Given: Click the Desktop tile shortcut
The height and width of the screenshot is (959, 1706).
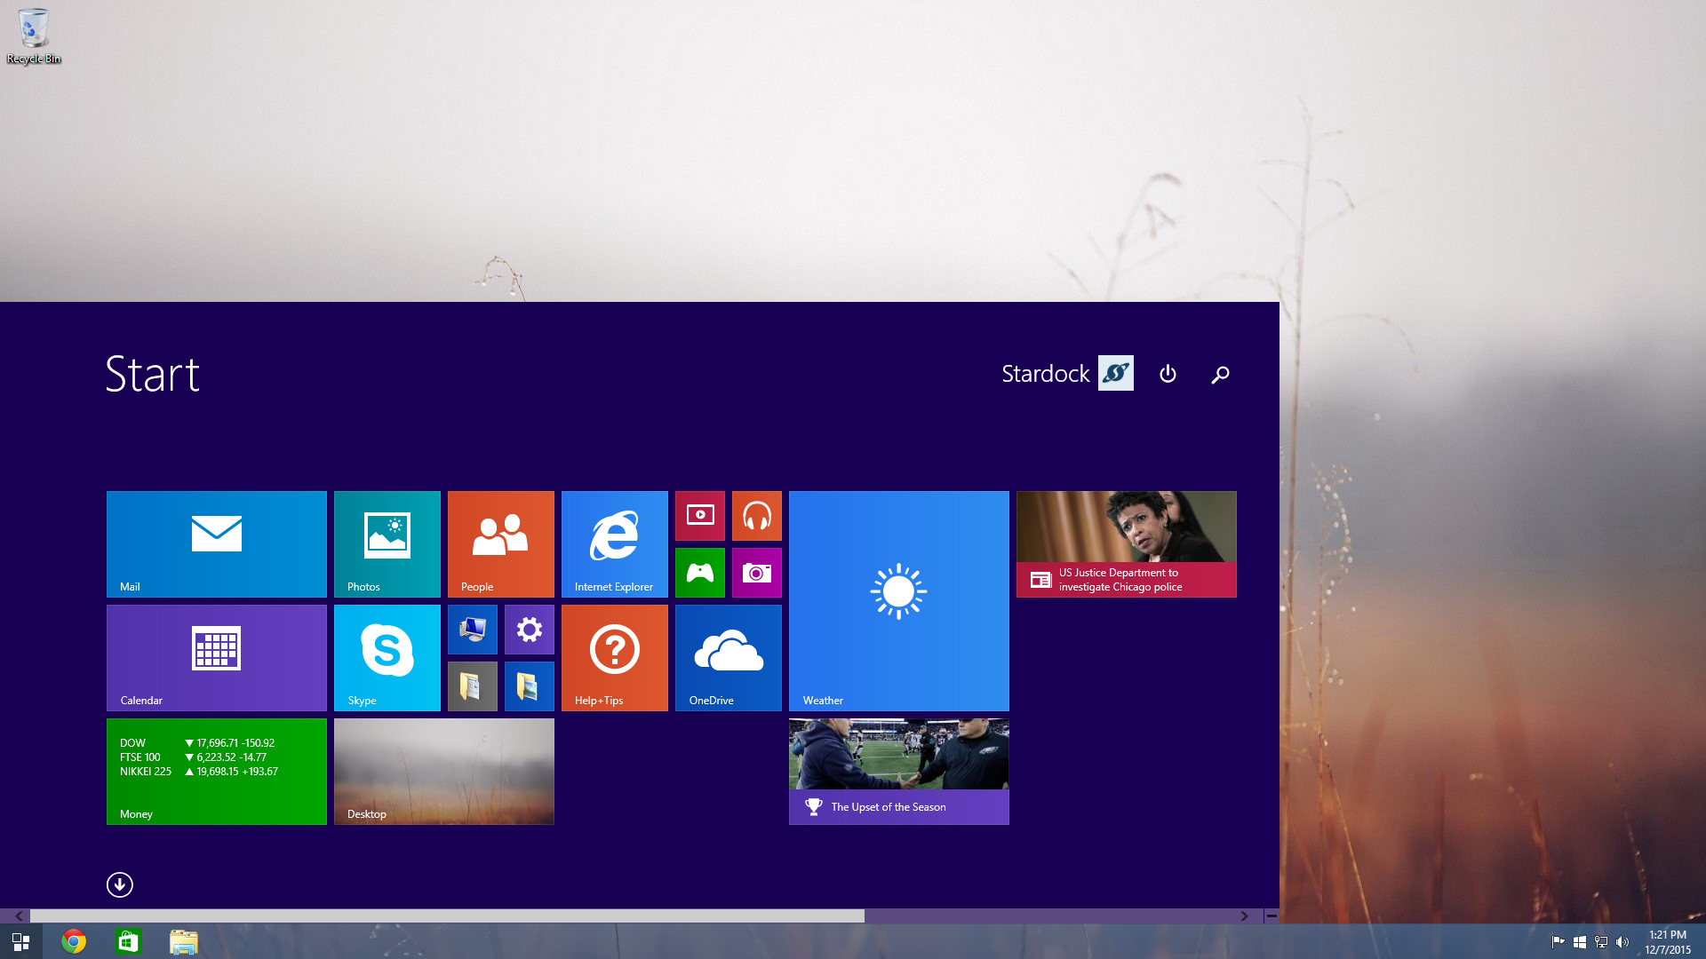Looking at the screenshot, I should 444,772.
